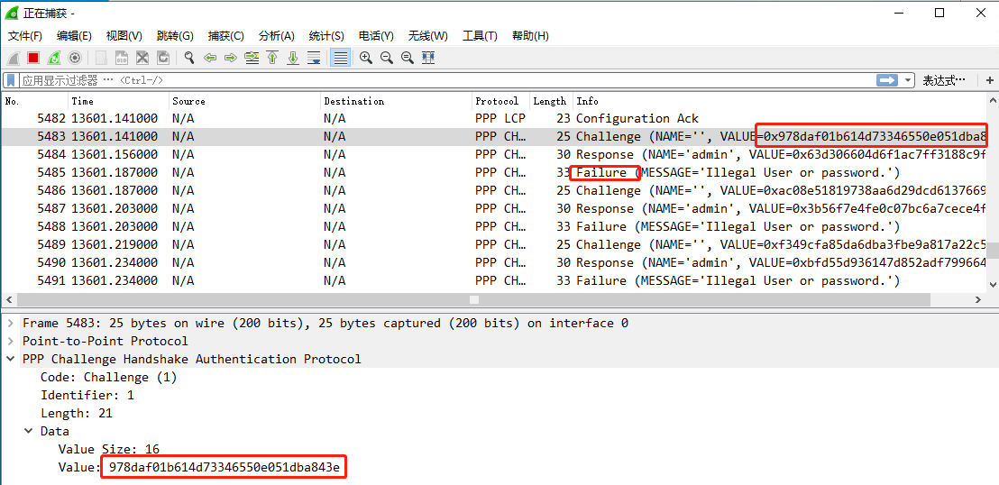Select packet 5490 Response row
999x485 pixels.
(494, 262)
